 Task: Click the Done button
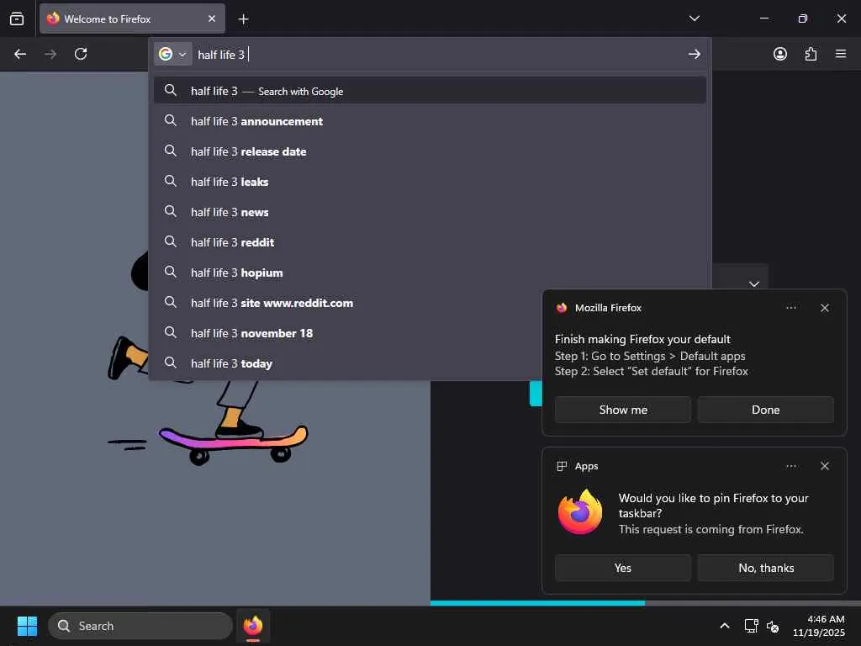tap(765, 410)
